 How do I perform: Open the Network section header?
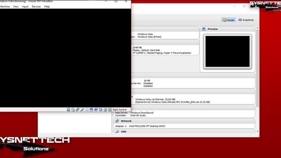[184, 121]
